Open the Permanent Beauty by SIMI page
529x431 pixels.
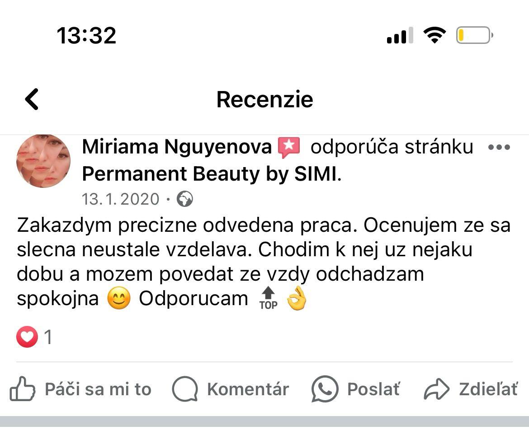click(209, 174)
